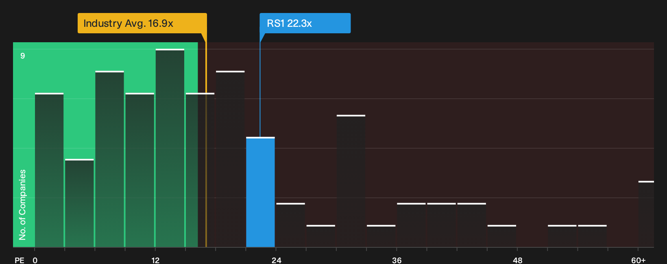
Task: Click the yellow industry average vertical line
Action: point(206,140)
